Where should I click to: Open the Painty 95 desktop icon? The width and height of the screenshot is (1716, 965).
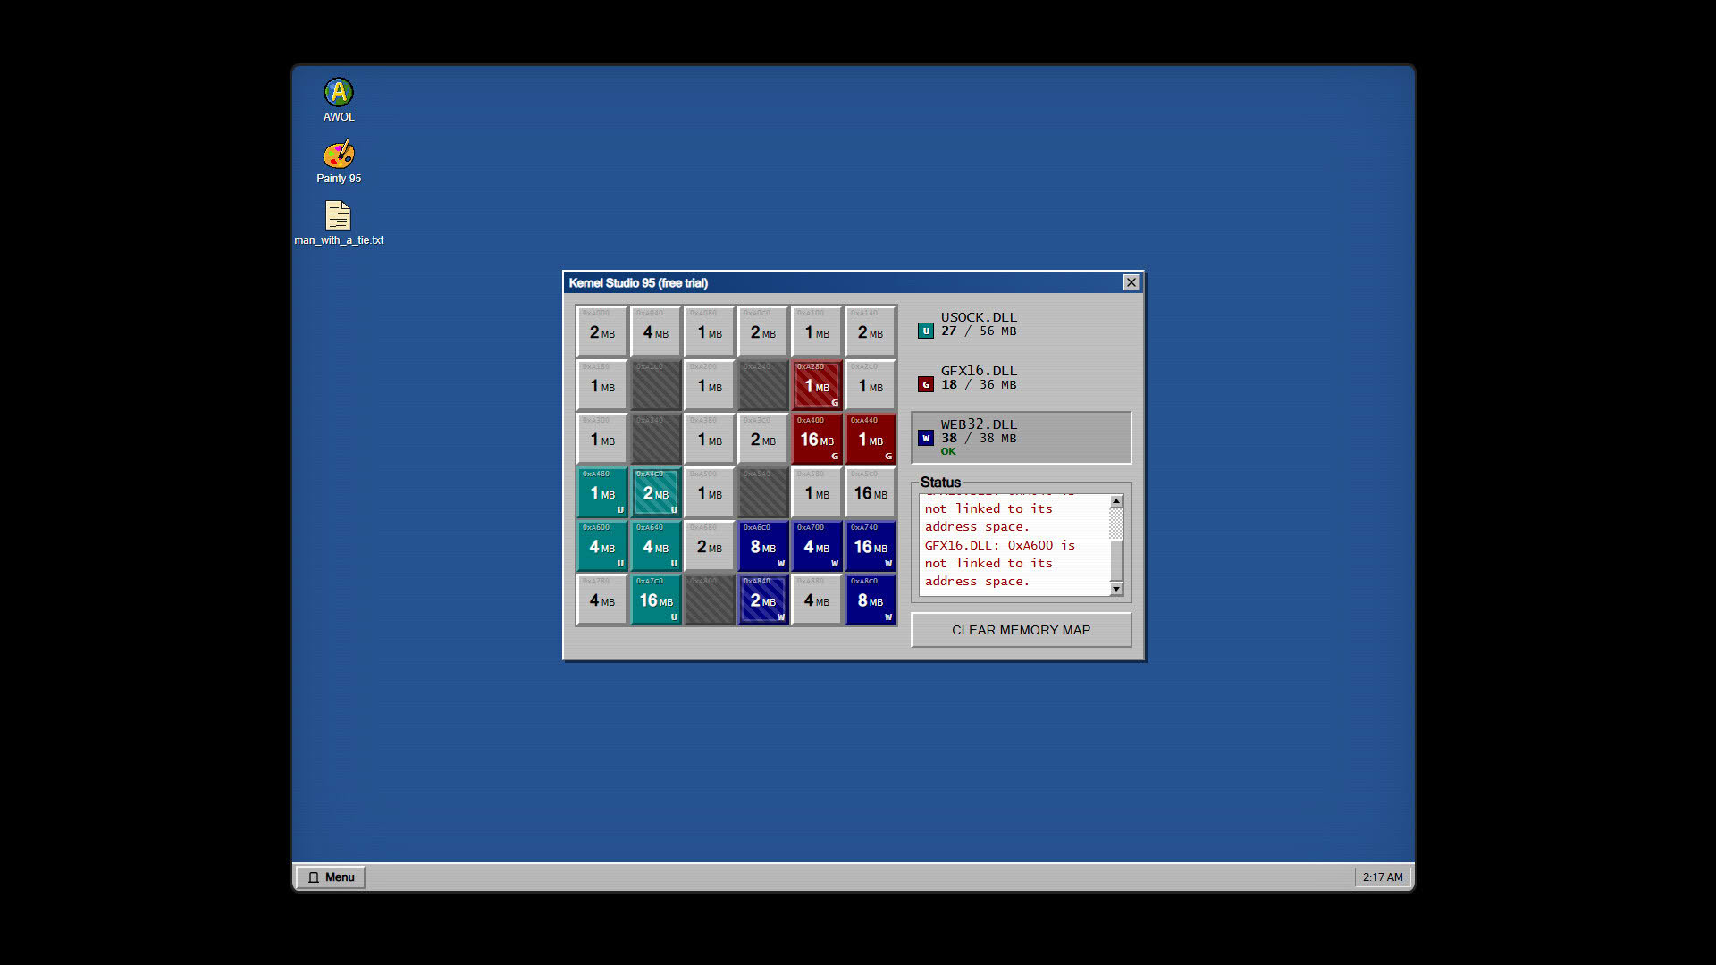339,161
